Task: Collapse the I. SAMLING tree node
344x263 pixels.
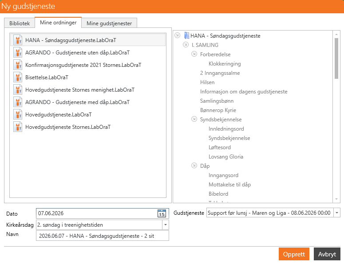Action: 186,45
